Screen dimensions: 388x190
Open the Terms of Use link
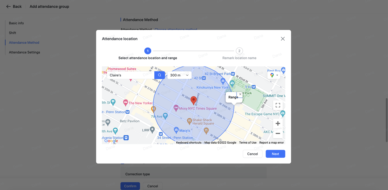coord(248,142)
